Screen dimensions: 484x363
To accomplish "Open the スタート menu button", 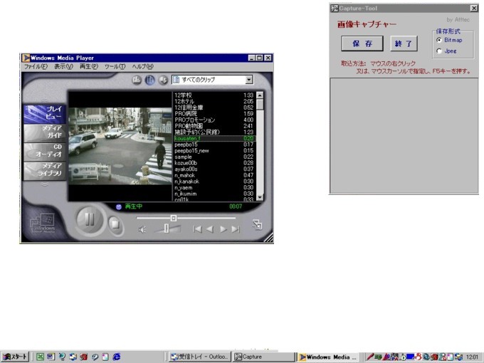I will 14,357.
